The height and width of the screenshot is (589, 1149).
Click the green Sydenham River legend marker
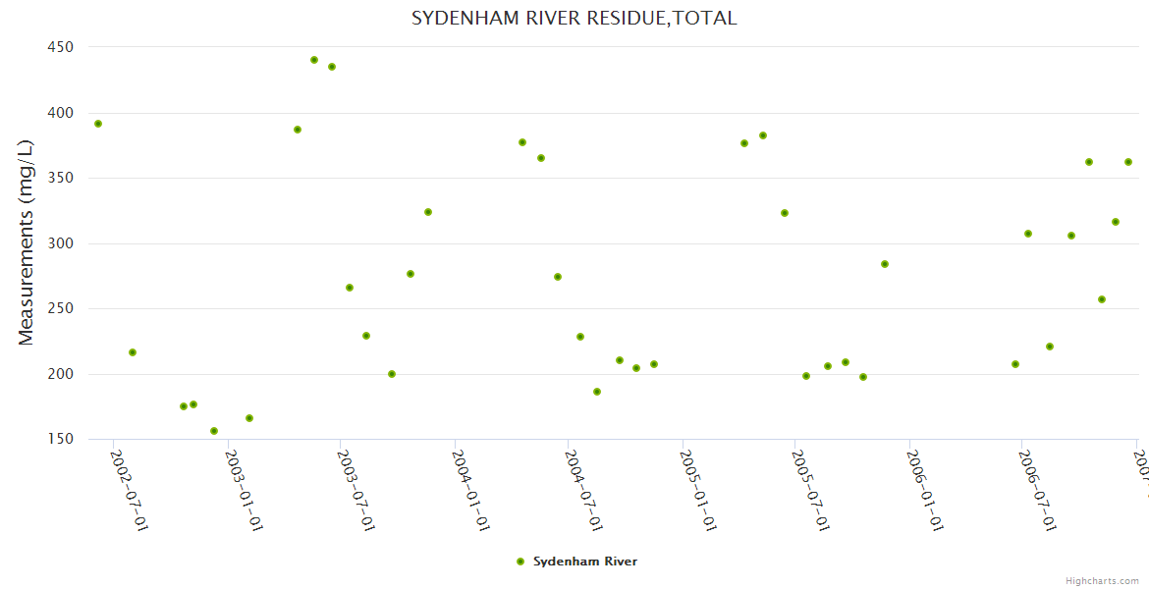pos(520,562)
